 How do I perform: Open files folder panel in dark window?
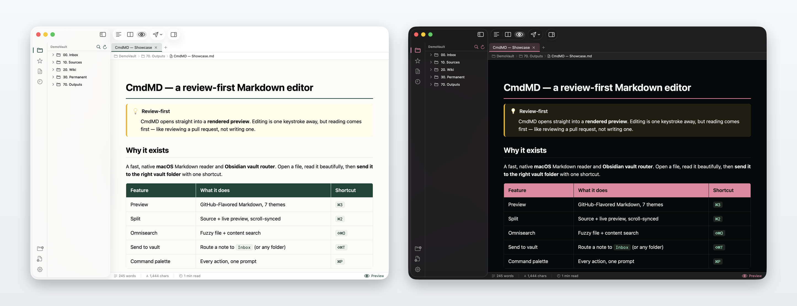418,50
